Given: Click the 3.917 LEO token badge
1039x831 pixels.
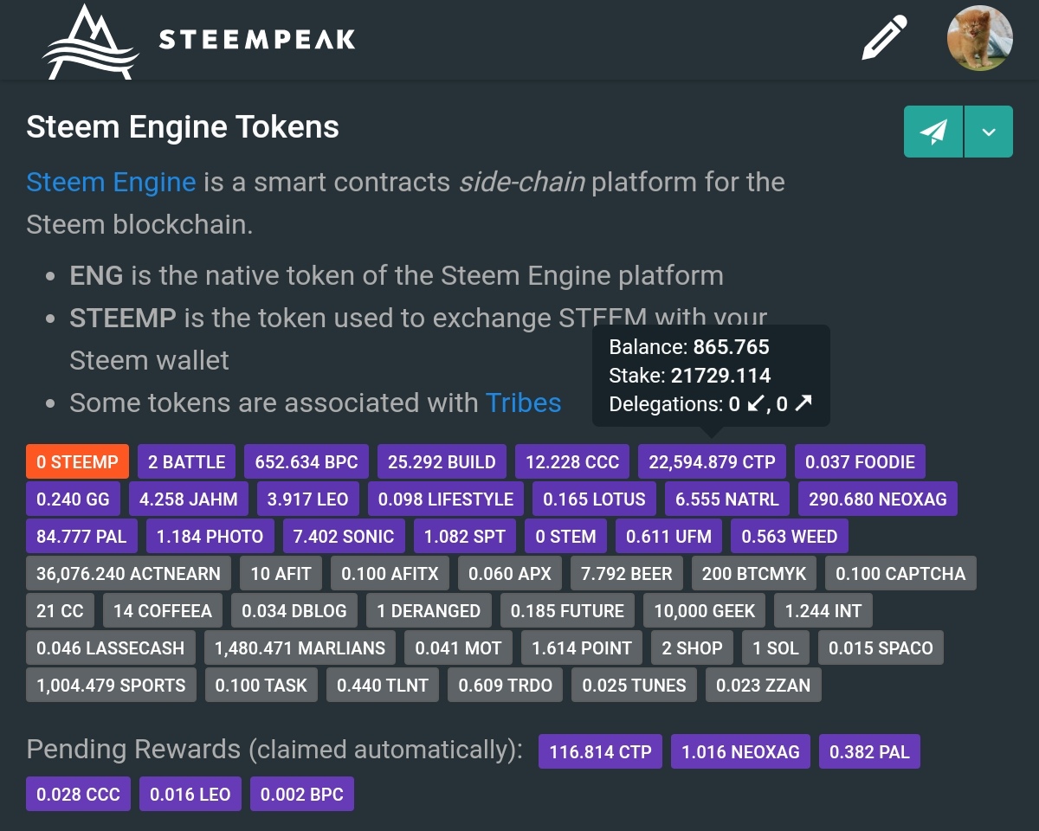Looking at the screenshot, I should 307,499.
